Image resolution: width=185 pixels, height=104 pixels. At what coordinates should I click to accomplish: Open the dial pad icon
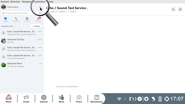40,13
